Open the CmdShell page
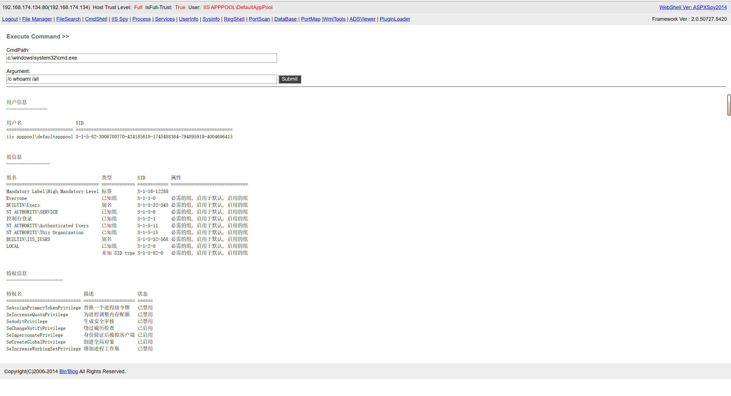This screenshot has height=396, width=731. click(x=96, y=19)
